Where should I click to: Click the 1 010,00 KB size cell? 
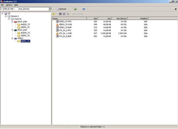[106, 33]
